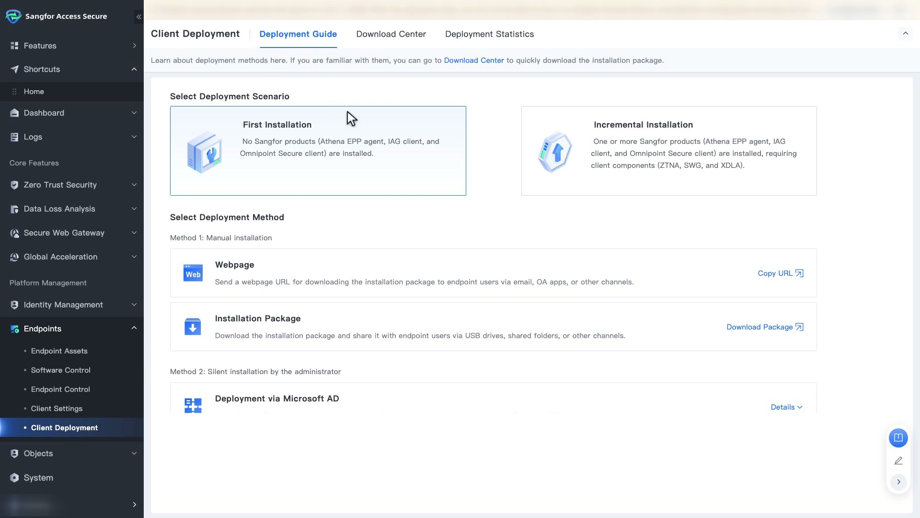Expand Details for Deployment via Microsoft AD
This screenshot has height=518, width=920.
786,407
